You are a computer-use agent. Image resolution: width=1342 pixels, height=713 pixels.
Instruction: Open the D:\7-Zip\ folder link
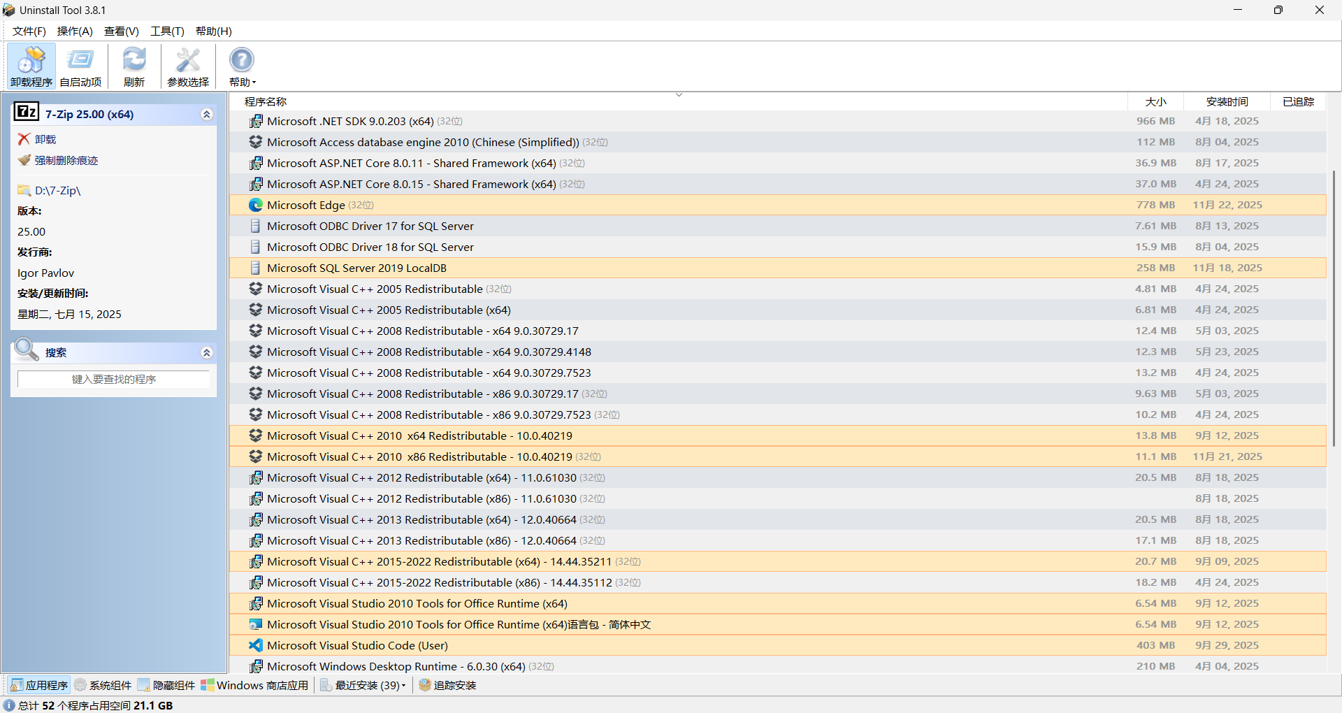tap(57, 190)
